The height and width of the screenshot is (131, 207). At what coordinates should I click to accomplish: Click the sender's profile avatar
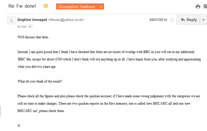11,20
